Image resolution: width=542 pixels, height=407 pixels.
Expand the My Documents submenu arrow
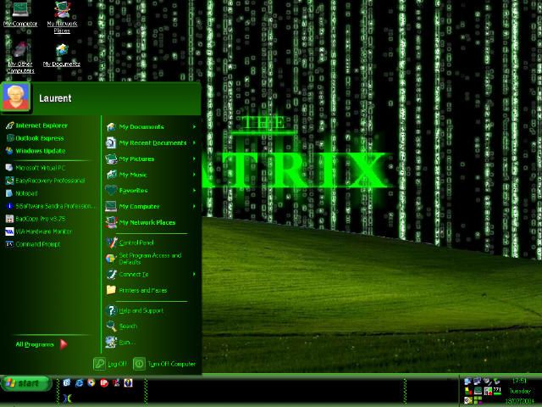pyautogui.click(x=194, y=126)
